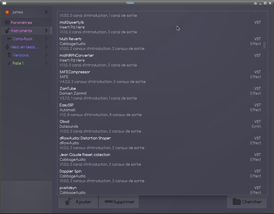Open the Instruments section
This screenshot has height=214, width=274.
(x=27, y=31)
